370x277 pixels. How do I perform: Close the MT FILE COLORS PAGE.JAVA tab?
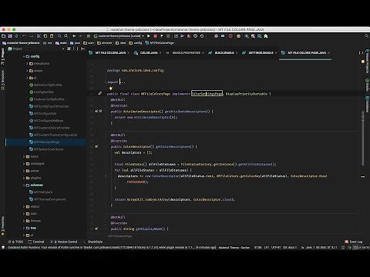click(x=329, y=53)
